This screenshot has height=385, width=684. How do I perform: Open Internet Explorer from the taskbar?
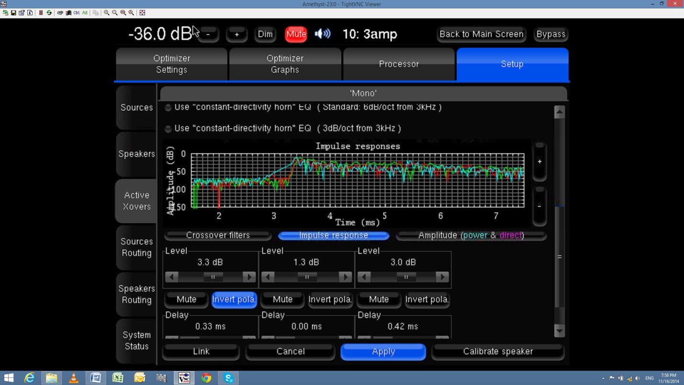tap(30, 378)
